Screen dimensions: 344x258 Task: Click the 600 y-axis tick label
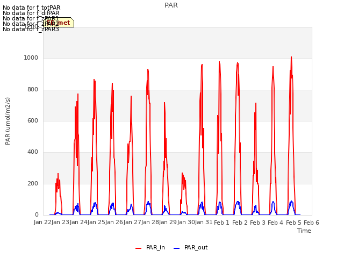(x=33, y=120)
